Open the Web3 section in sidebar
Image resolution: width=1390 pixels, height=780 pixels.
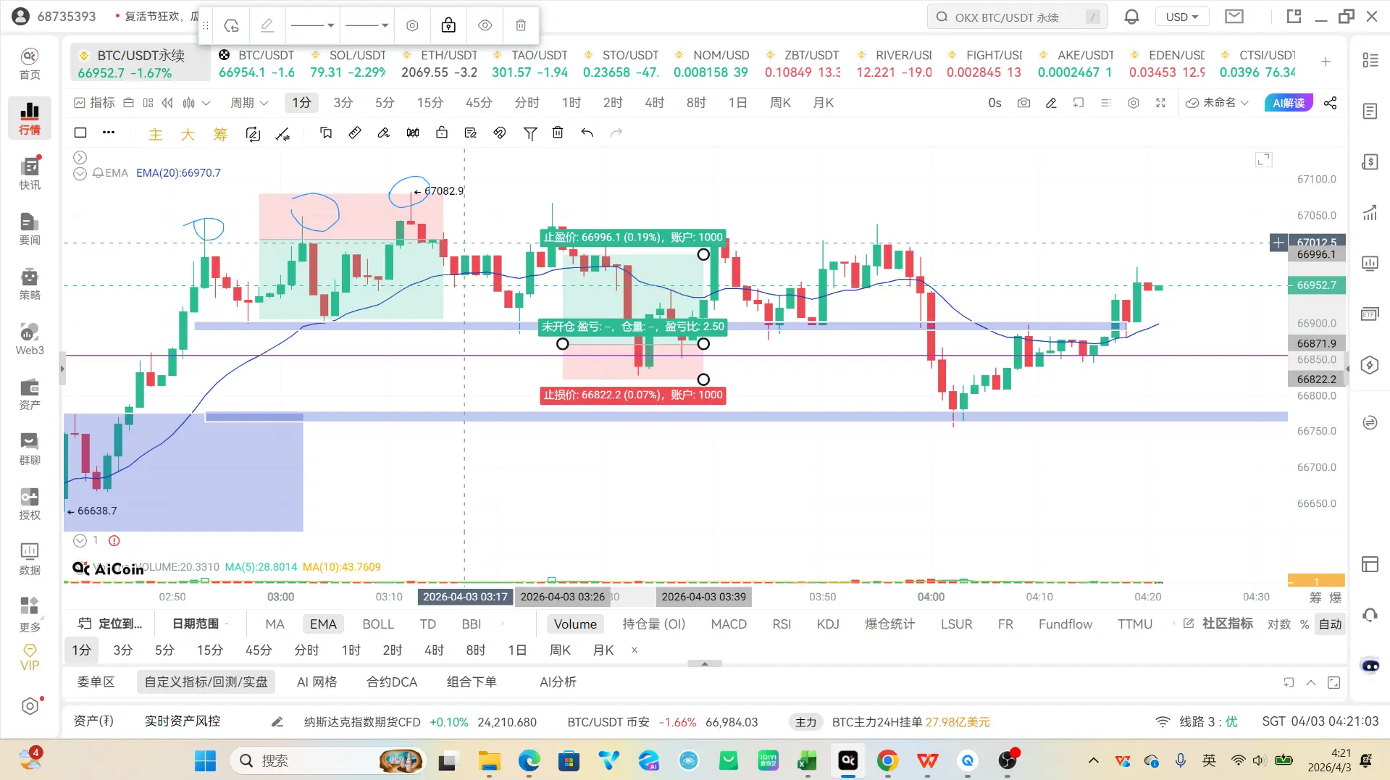point(30,339)
